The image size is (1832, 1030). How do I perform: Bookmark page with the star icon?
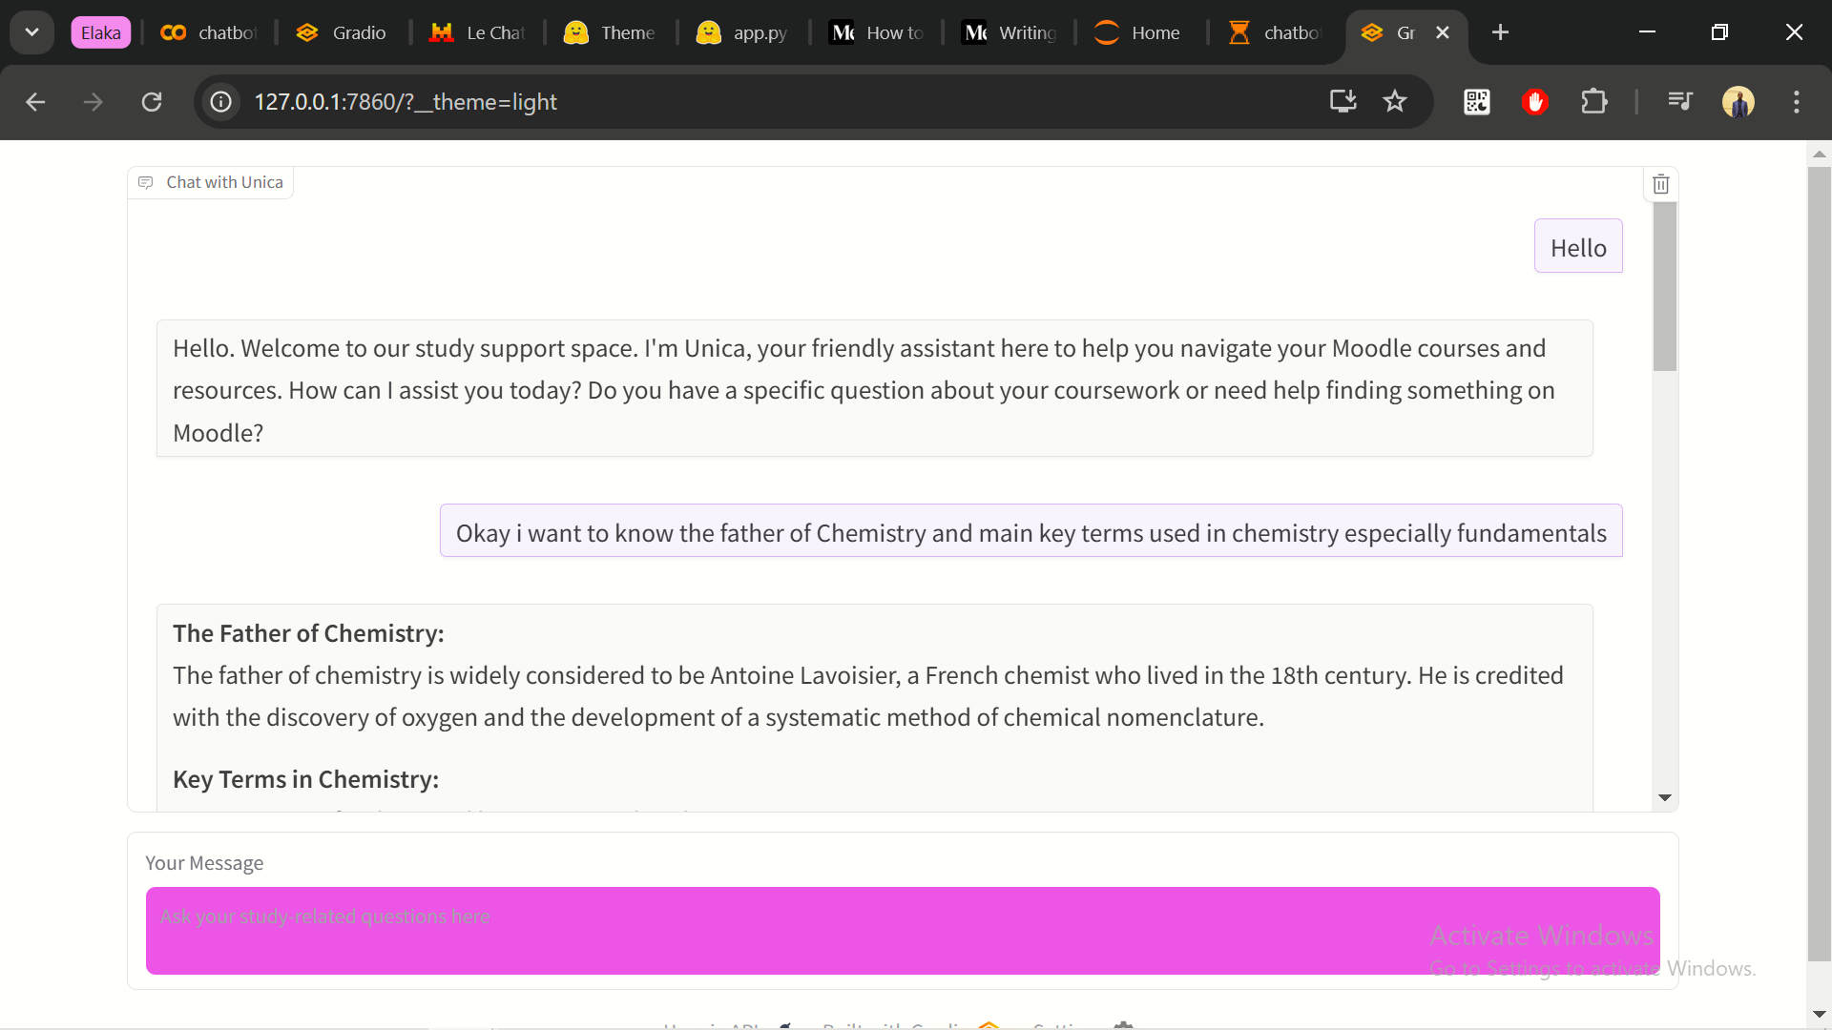[1395, 102]
